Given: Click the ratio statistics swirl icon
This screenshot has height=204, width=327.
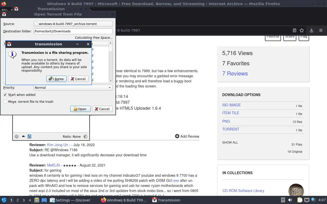Looking at the screenshot, I should click(86, 136).
